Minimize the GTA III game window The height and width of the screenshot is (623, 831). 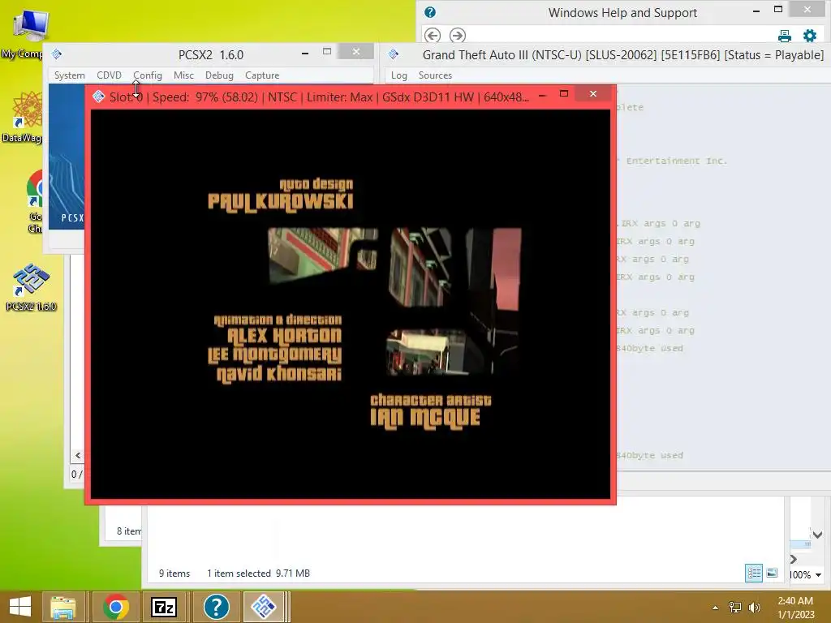tap(542, 96)
